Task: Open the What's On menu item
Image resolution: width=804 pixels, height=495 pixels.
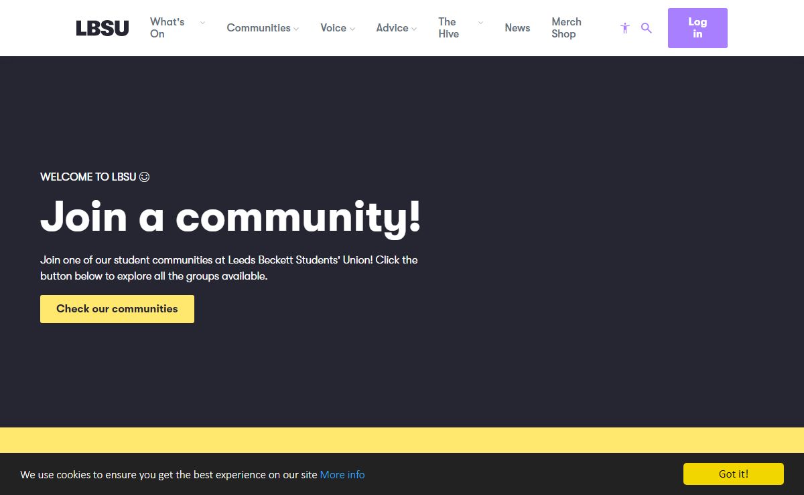Action: tap(167, 28)
